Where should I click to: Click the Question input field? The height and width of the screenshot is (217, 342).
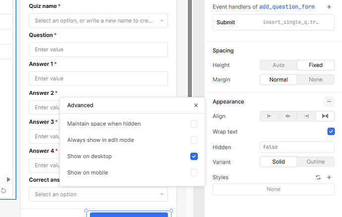[x=98, y=49]
